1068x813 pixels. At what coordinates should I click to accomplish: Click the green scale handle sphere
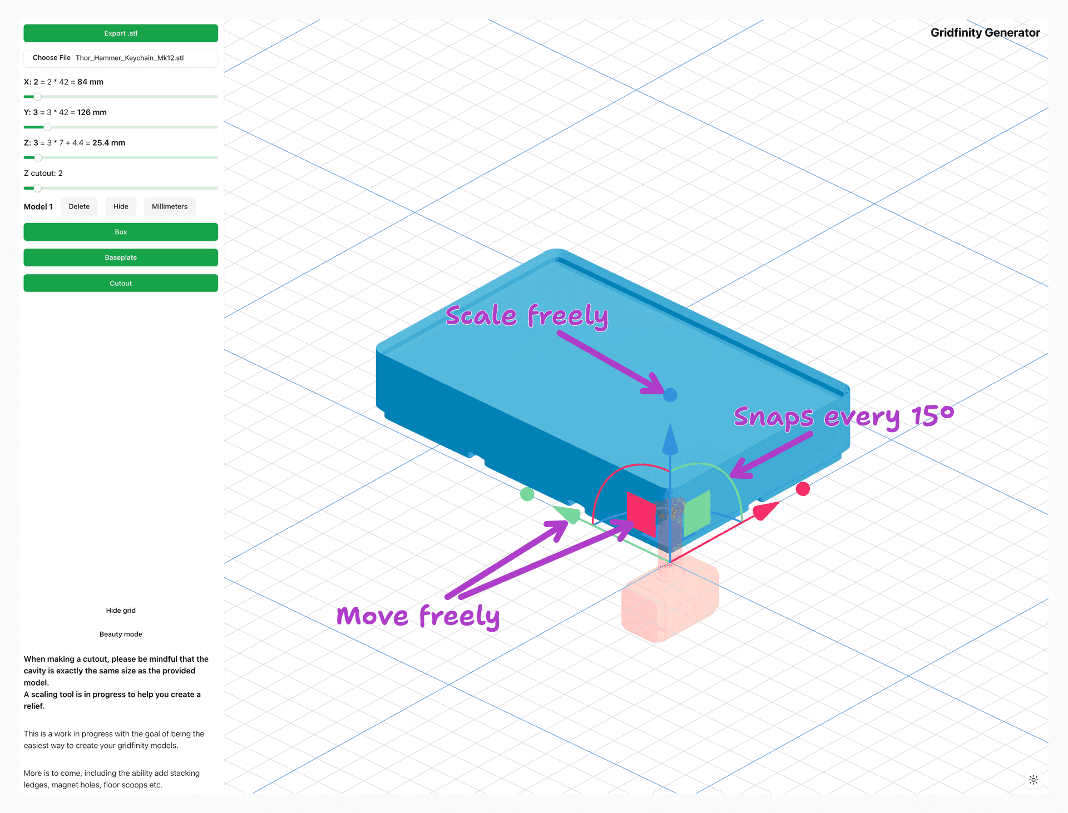tap(527, 494)
